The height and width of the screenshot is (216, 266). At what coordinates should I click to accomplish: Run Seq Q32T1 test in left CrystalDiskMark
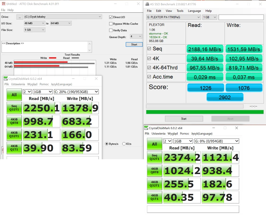click(14, 108)
